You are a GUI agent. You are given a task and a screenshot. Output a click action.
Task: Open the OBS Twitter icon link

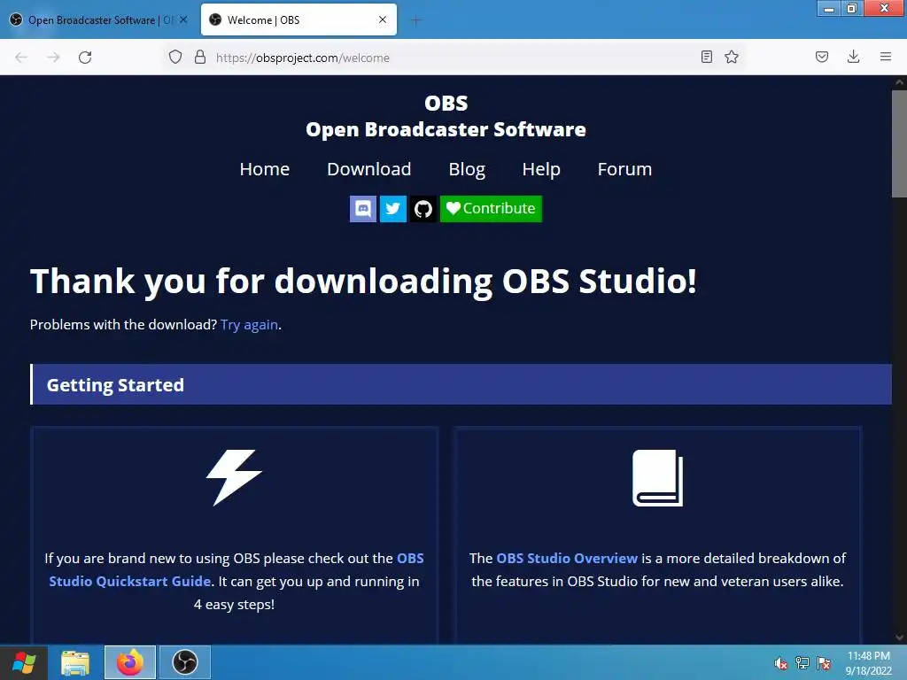(x=392, y=208)
